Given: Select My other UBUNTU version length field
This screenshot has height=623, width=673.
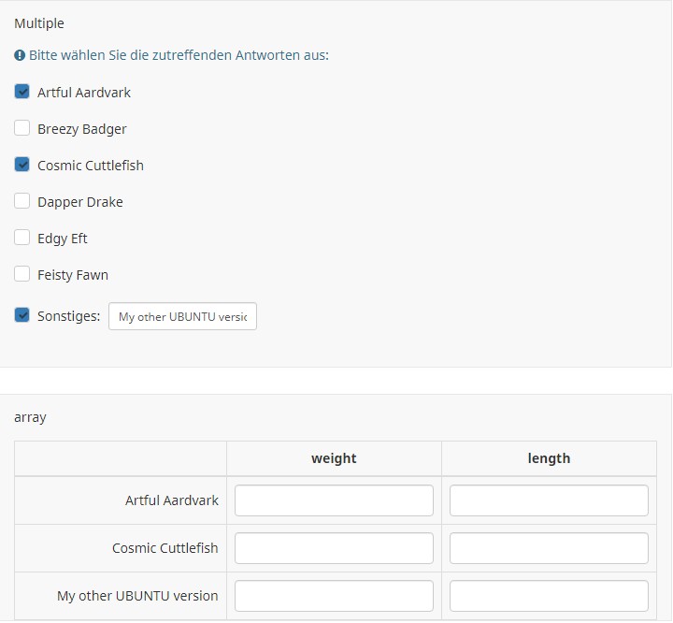Looking at the screenshot, I should pos(549,596).
